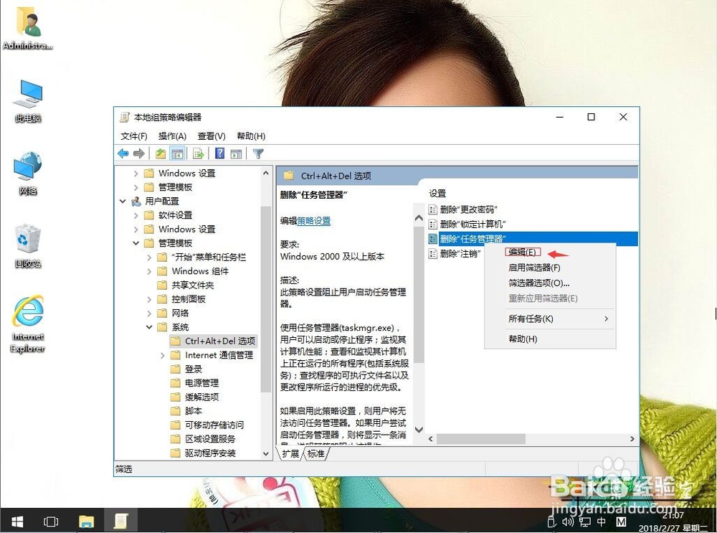Expand the 网络 tree node
Screen dimensions: 717x533
(149, 313)
